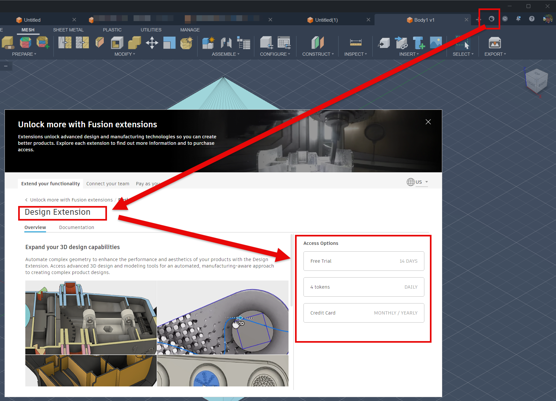Open the Help menu icon
This screenshot has width=556, height=401.
531,19
